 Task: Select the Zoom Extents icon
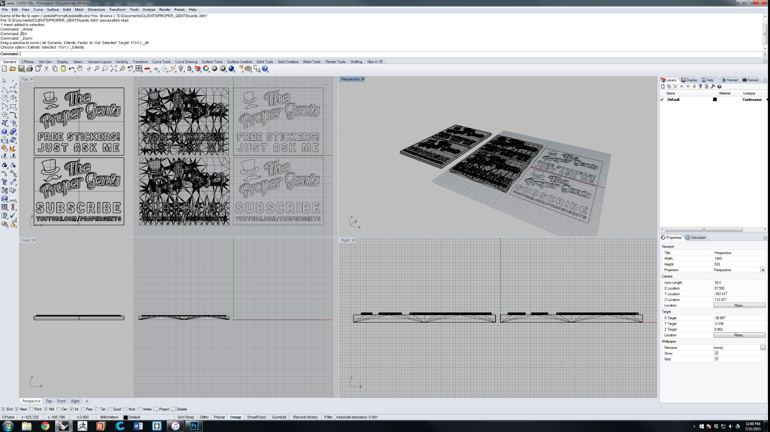(x=114, y=69)
